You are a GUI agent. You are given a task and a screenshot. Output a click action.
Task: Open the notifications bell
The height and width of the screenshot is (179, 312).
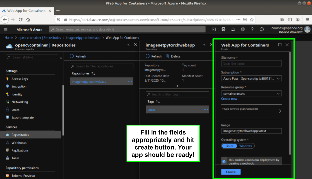[233, 29]
